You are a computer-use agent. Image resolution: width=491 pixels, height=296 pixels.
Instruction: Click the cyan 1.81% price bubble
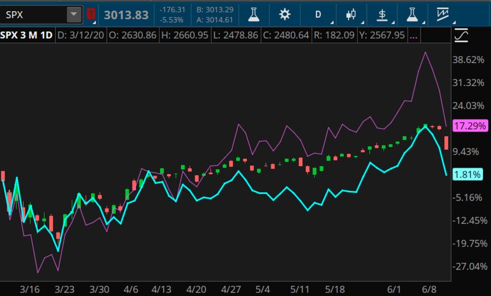(x=468, y=174)
